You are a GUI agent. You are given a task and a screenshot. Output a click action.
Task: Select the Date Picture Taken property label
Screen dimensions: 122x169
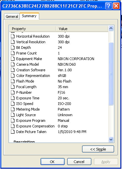pyautogui.click(x=31, y=132)
